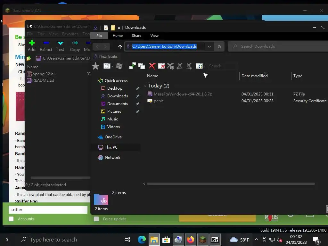Screen dimensions: 328x246
Task: Click the close-right-tabs arrow X icon
Action: point(189,66)
